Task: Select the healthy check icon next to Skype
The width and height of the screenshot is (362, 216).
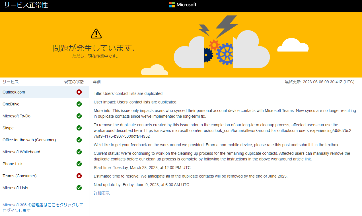Action: click(x=79, y=128)
